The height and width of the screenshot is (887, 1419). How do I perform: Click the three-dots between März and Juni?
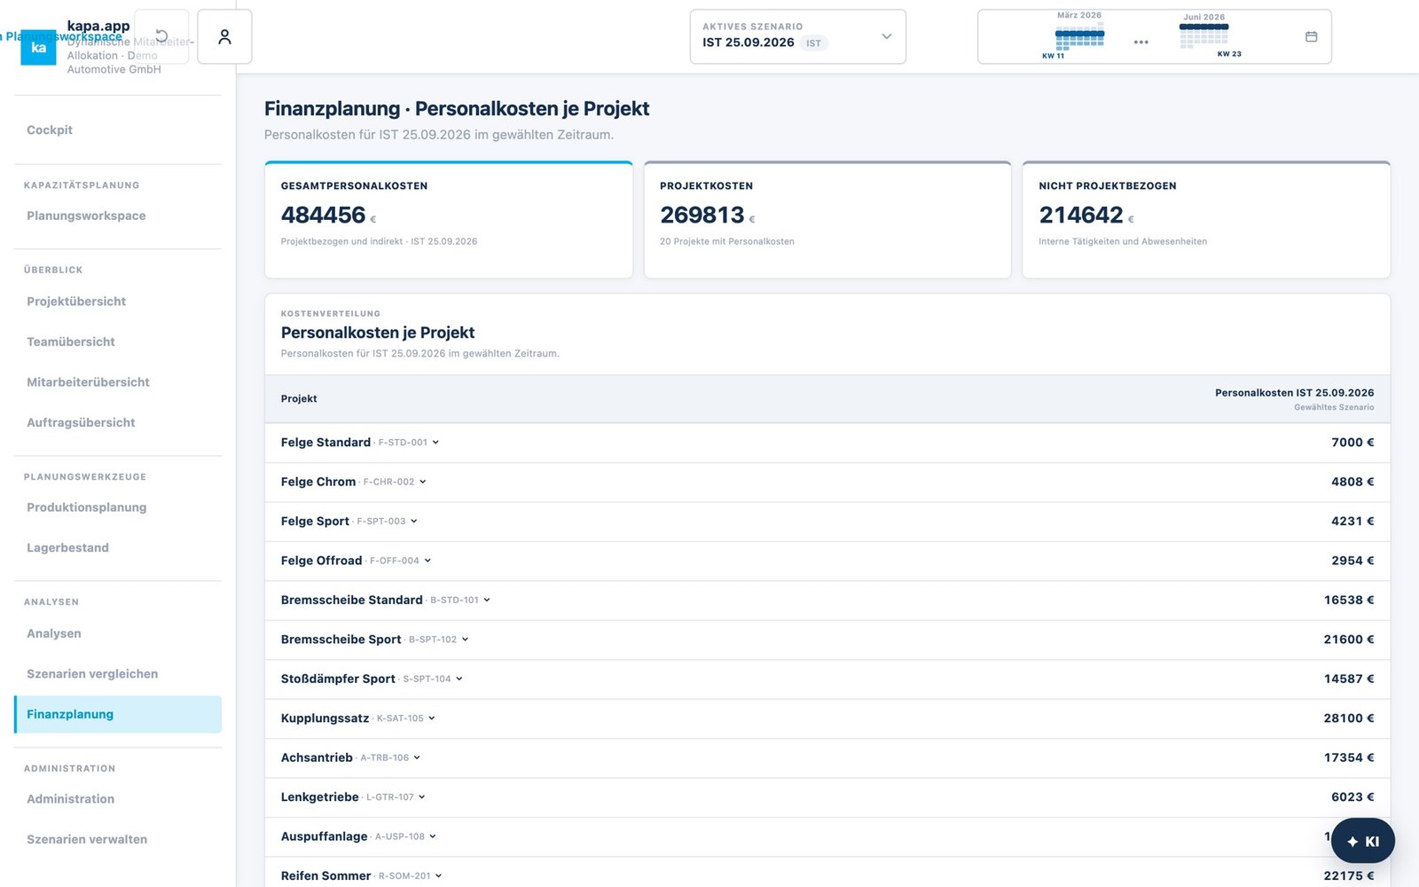(x=1141, y=42)
